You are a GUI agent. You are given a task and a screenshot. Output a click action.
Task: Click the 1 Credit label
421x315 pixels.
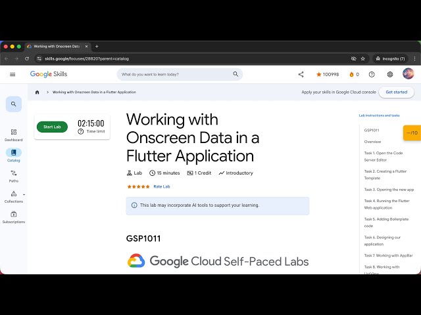pyautogui.click(x=199, y=173)
